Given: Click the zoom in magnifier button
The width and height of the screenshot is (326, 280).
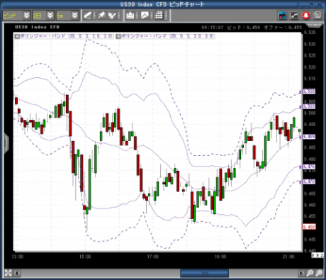Looking at the screenshot, I should pyautogui.click(x=310, y=273).
